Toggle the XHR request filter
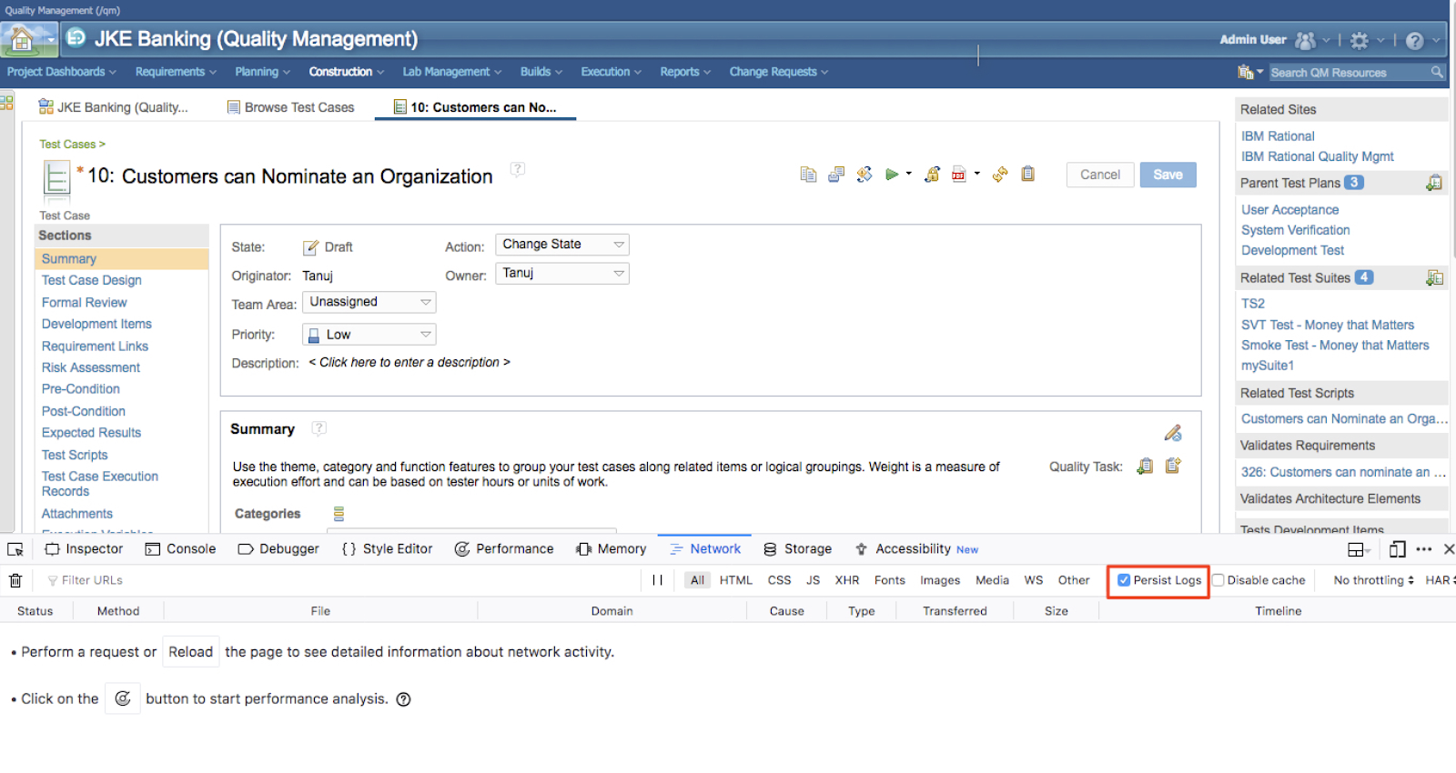This screenshot has width=1456, height=773. (847, 580)
